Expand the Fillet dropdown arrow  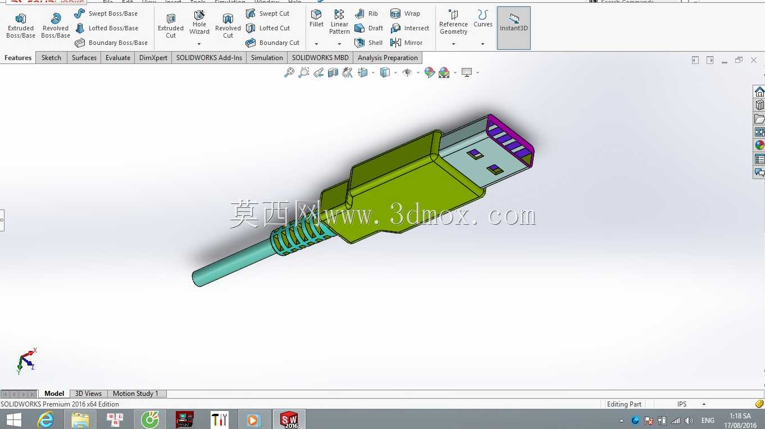pyautogui.click(x=316, y=44)
